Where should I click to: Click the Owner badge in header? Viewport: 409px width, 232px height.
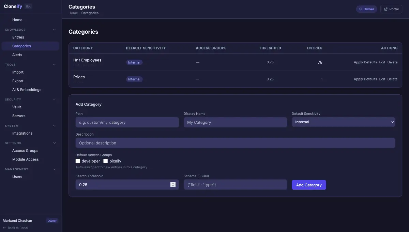pos(367,9)
